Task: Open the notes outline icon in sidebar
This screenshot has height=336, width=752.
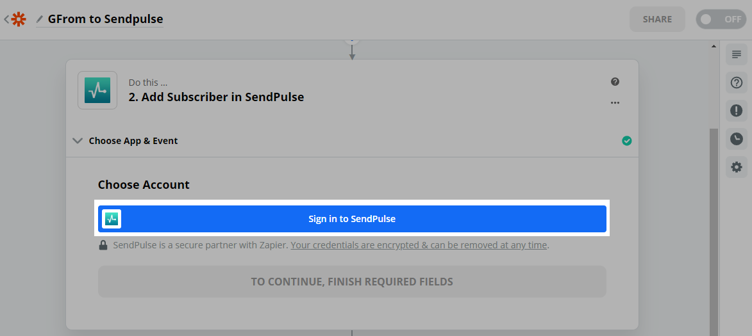Action: tap(737, 54)
